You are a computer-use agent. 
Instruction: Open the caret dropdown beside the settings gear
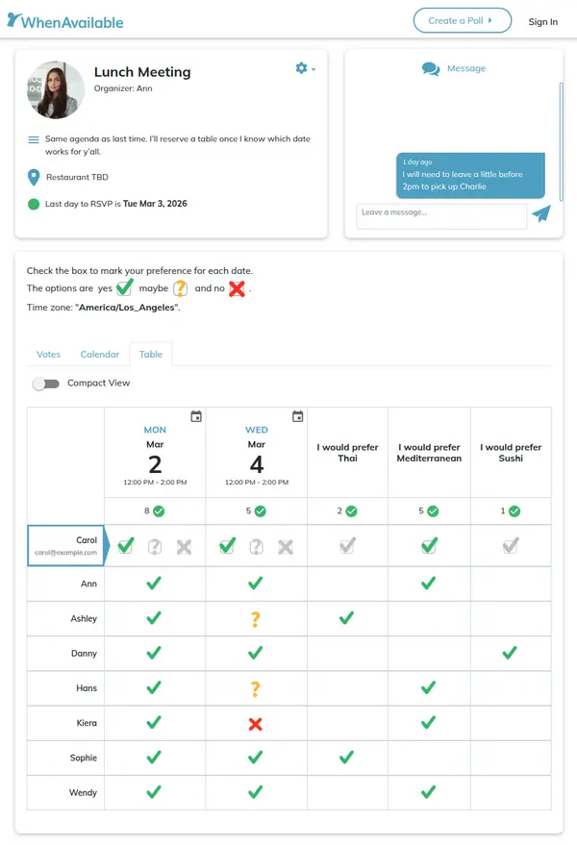(314, 69)
